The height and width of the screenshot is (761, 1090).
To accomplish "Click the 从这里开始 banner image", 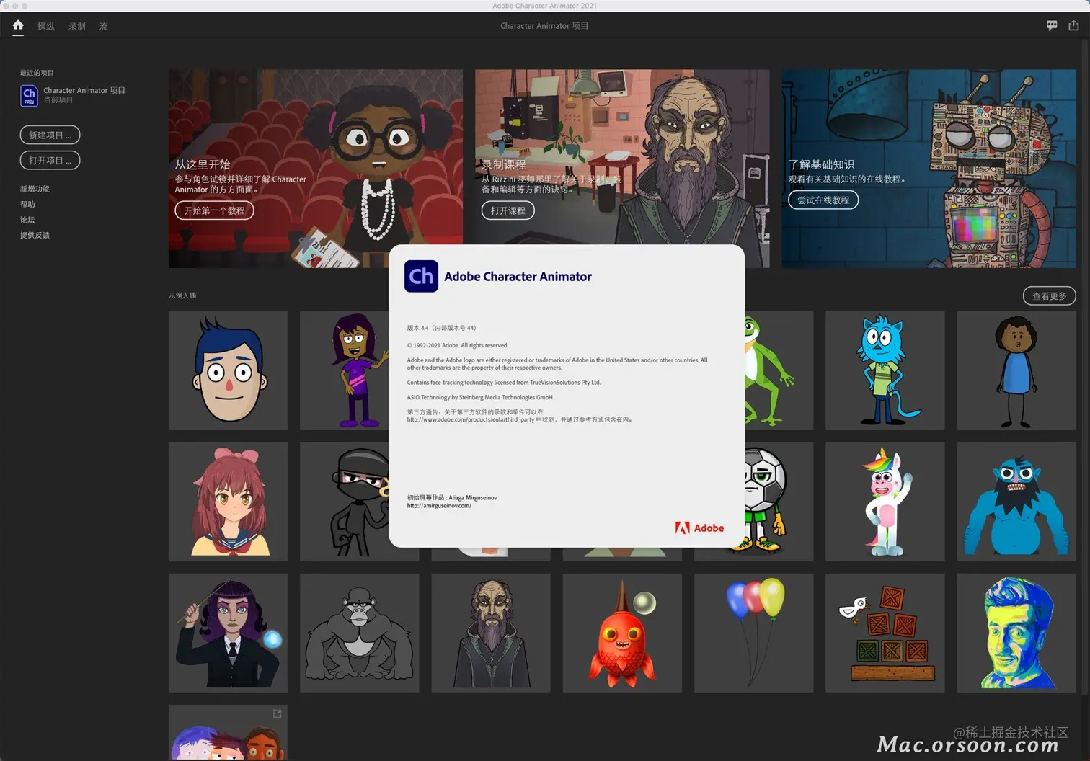I will 316,169.
